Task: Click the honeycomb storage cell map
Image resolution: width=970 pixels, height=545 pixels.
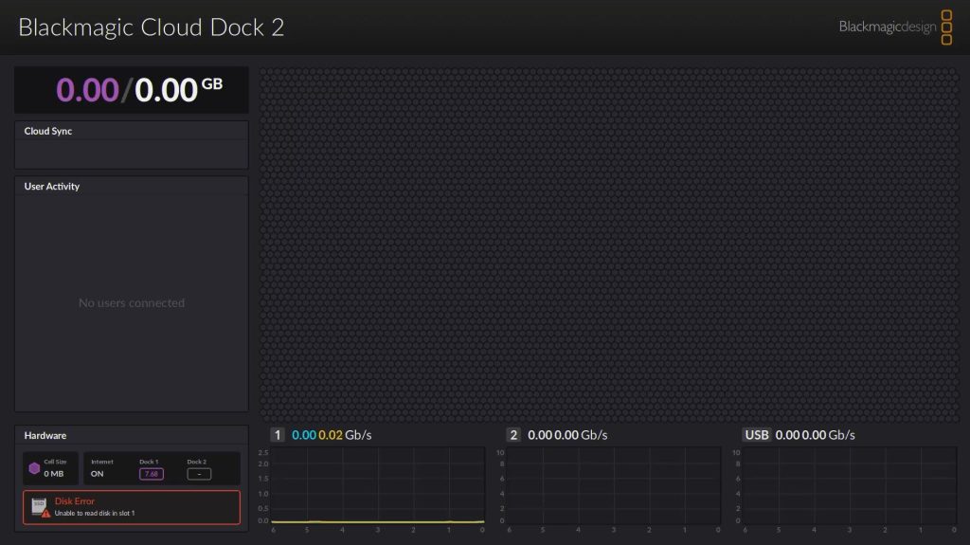Action: click(x=609, y=244)
